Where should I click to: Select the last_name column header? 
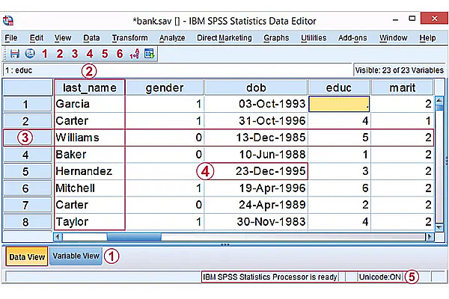point(90,87)
